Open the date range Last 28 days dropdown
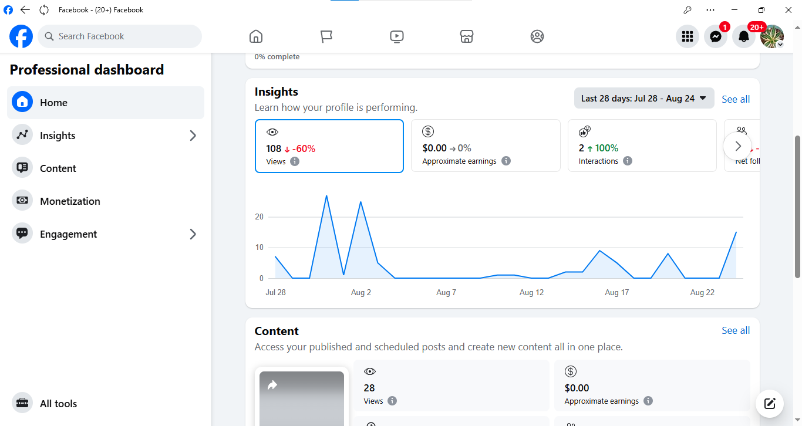 644,99
